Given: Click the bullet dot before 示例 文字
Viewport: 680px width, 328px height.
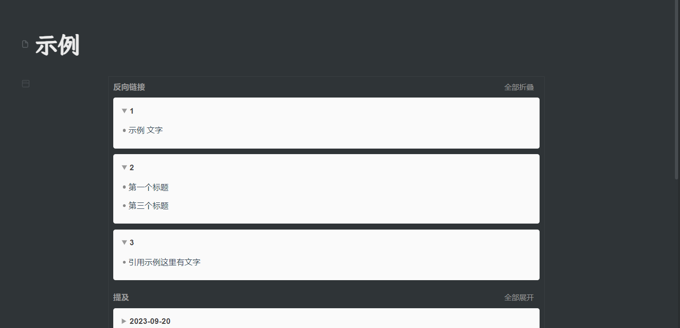Looking at the screenshot, I should coord(124,131).
